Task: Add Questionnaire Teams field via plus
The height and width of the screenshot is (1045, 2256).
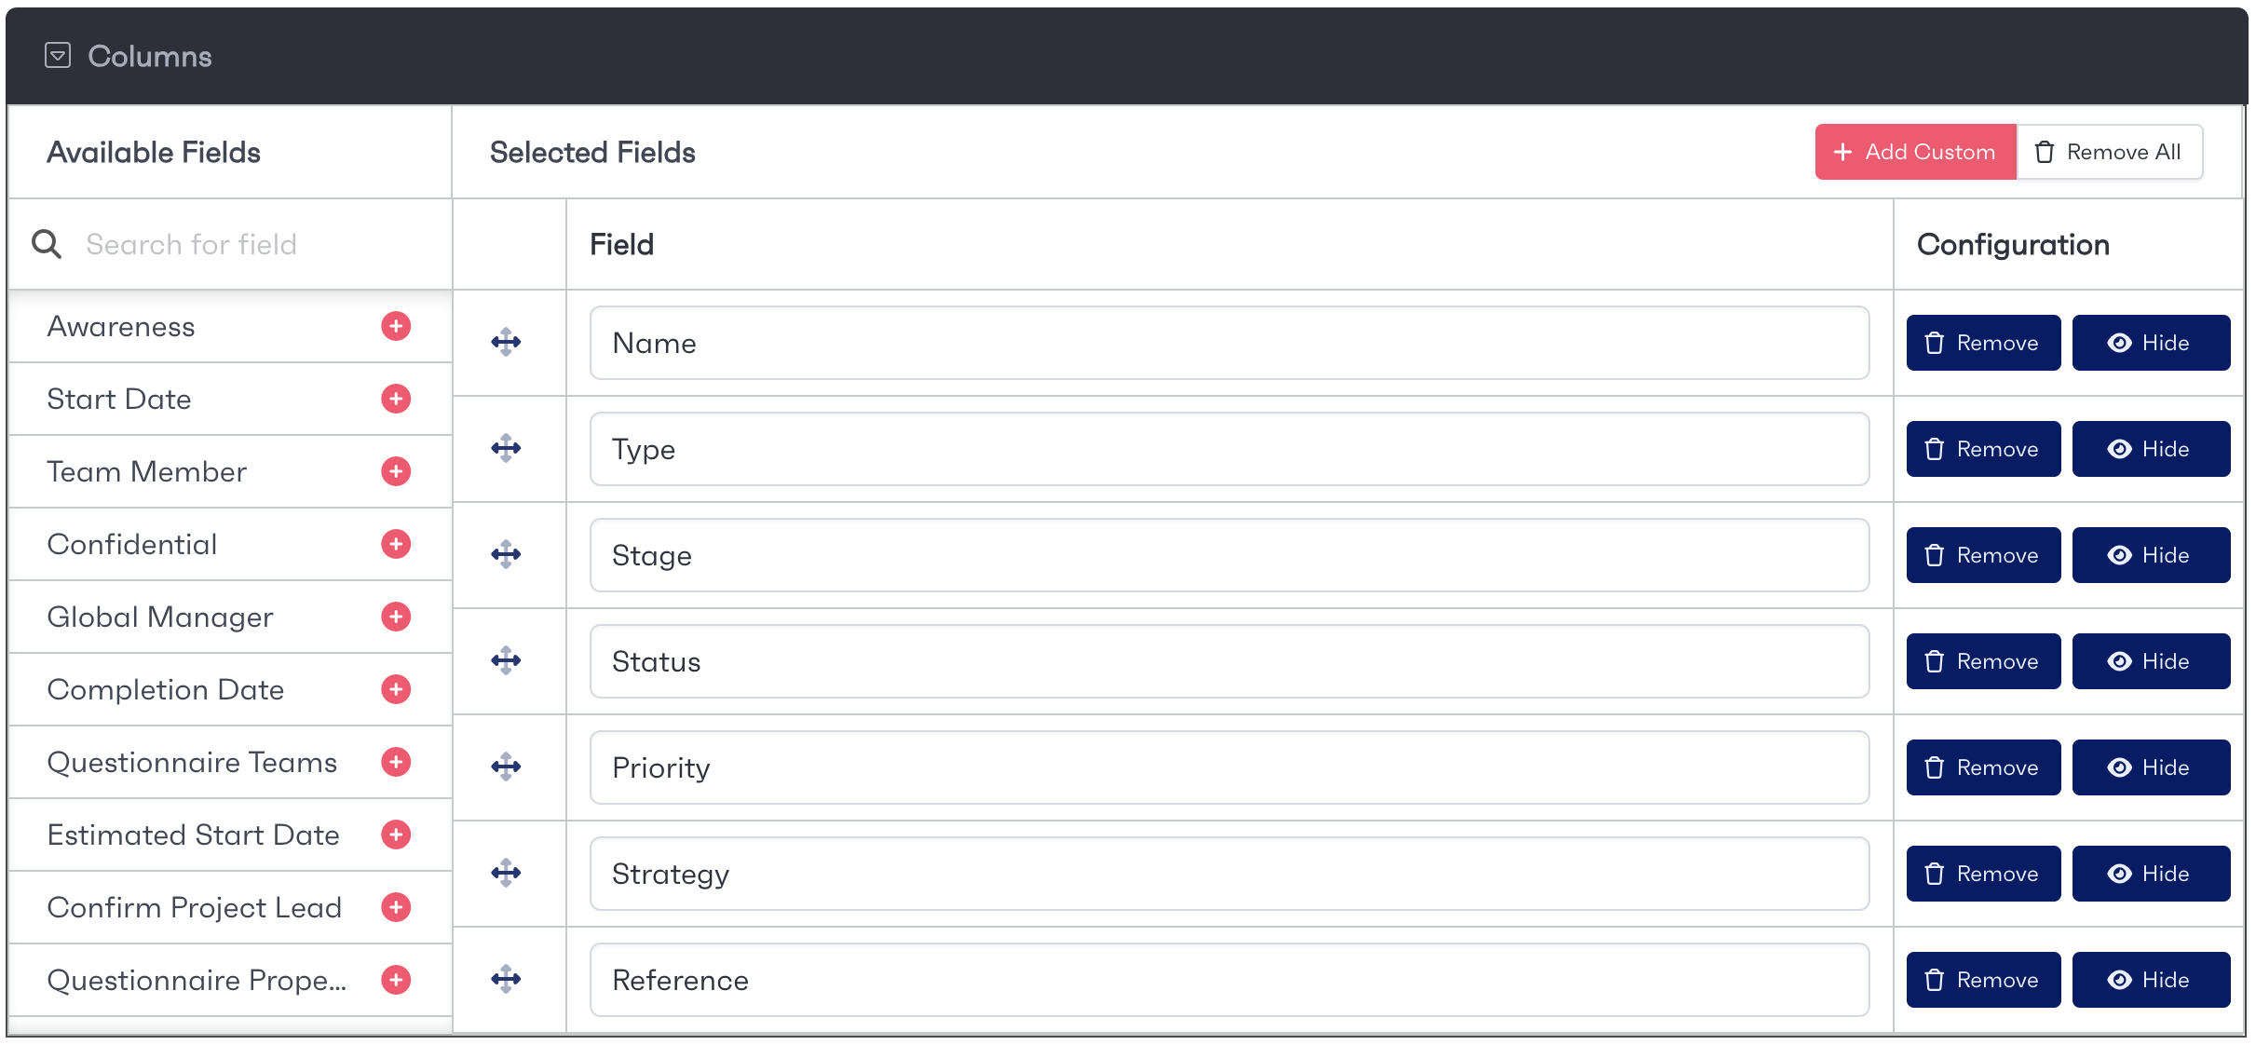Action: pyautogui.click(x=396, y=762)
